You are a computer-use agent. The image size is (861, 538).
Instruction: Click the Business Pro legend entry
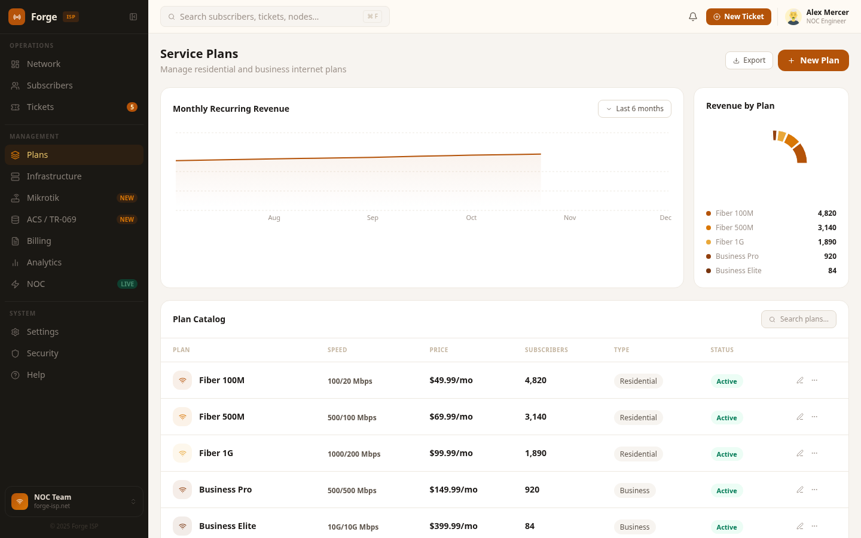coord(771,256)
